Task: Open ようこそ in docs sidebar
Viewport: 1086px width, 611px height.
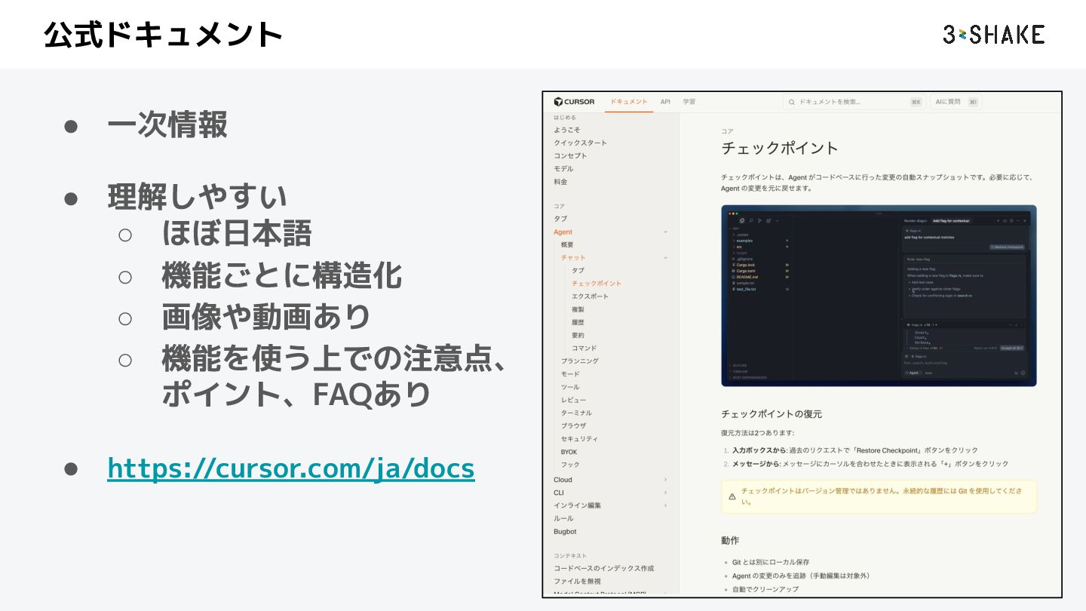Action: (x=567, y=130)
